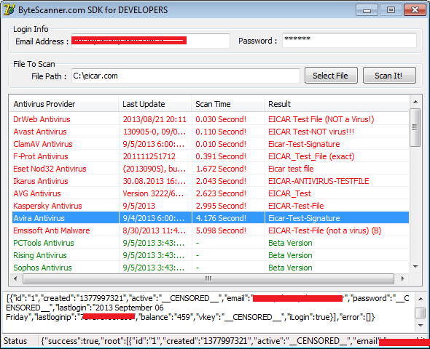
Task: Click Beta Version result for Sophos
Action: 290,268
